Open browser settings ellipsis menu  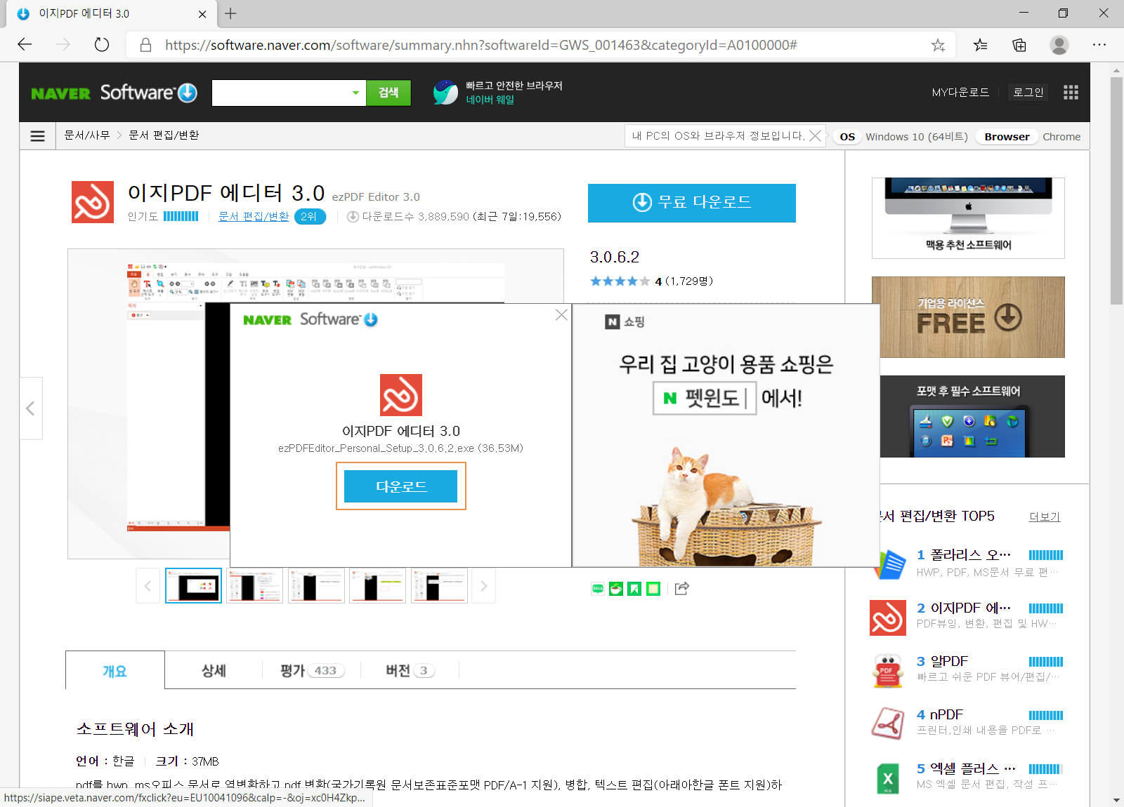coord(1099,45)
